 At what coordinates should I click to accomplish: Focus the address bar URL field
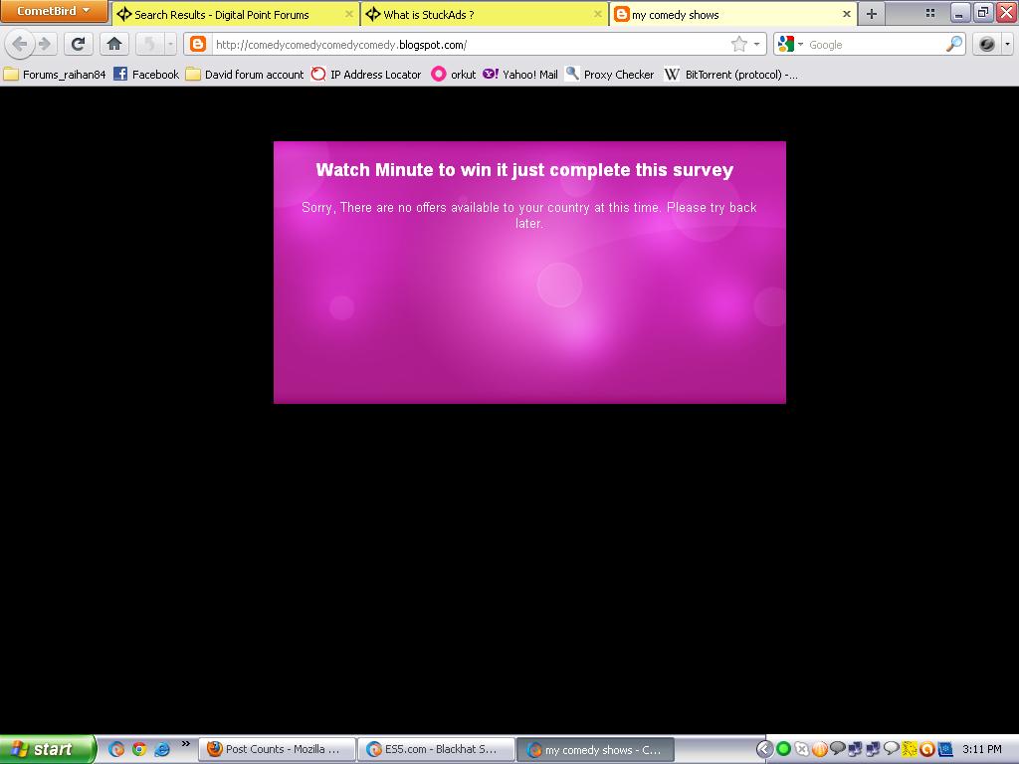(468, 44)
